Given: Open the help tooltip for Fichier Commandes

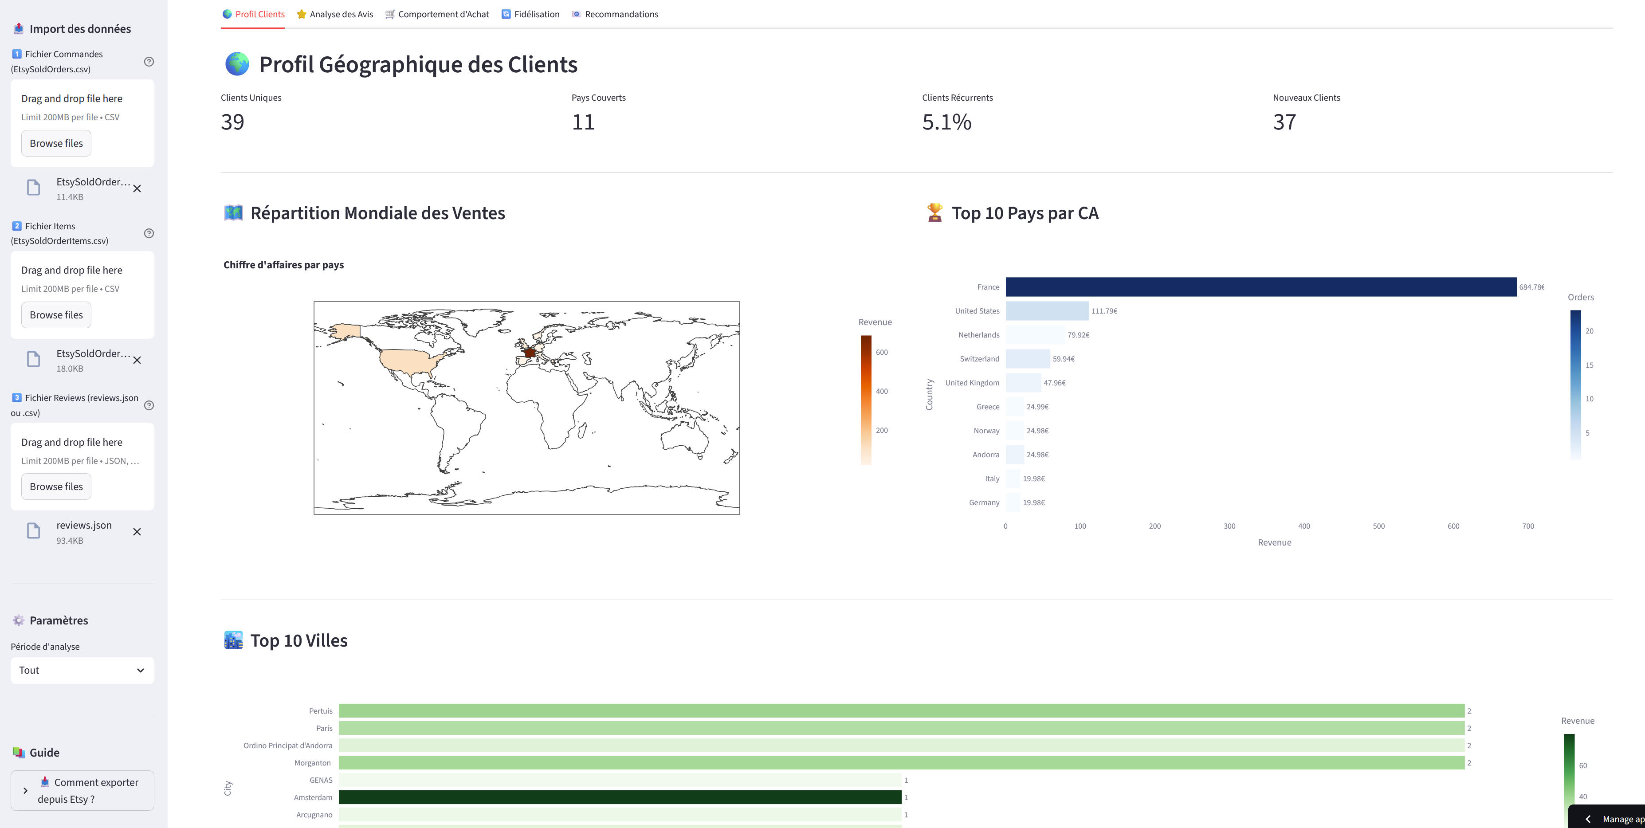Looking at the screenshot, I should pos(149,61).
